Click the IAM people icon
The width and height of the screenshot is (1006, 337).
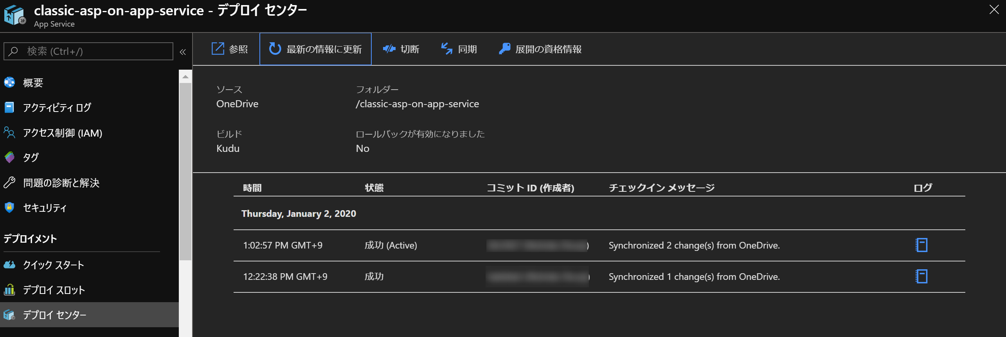point(9,132)
